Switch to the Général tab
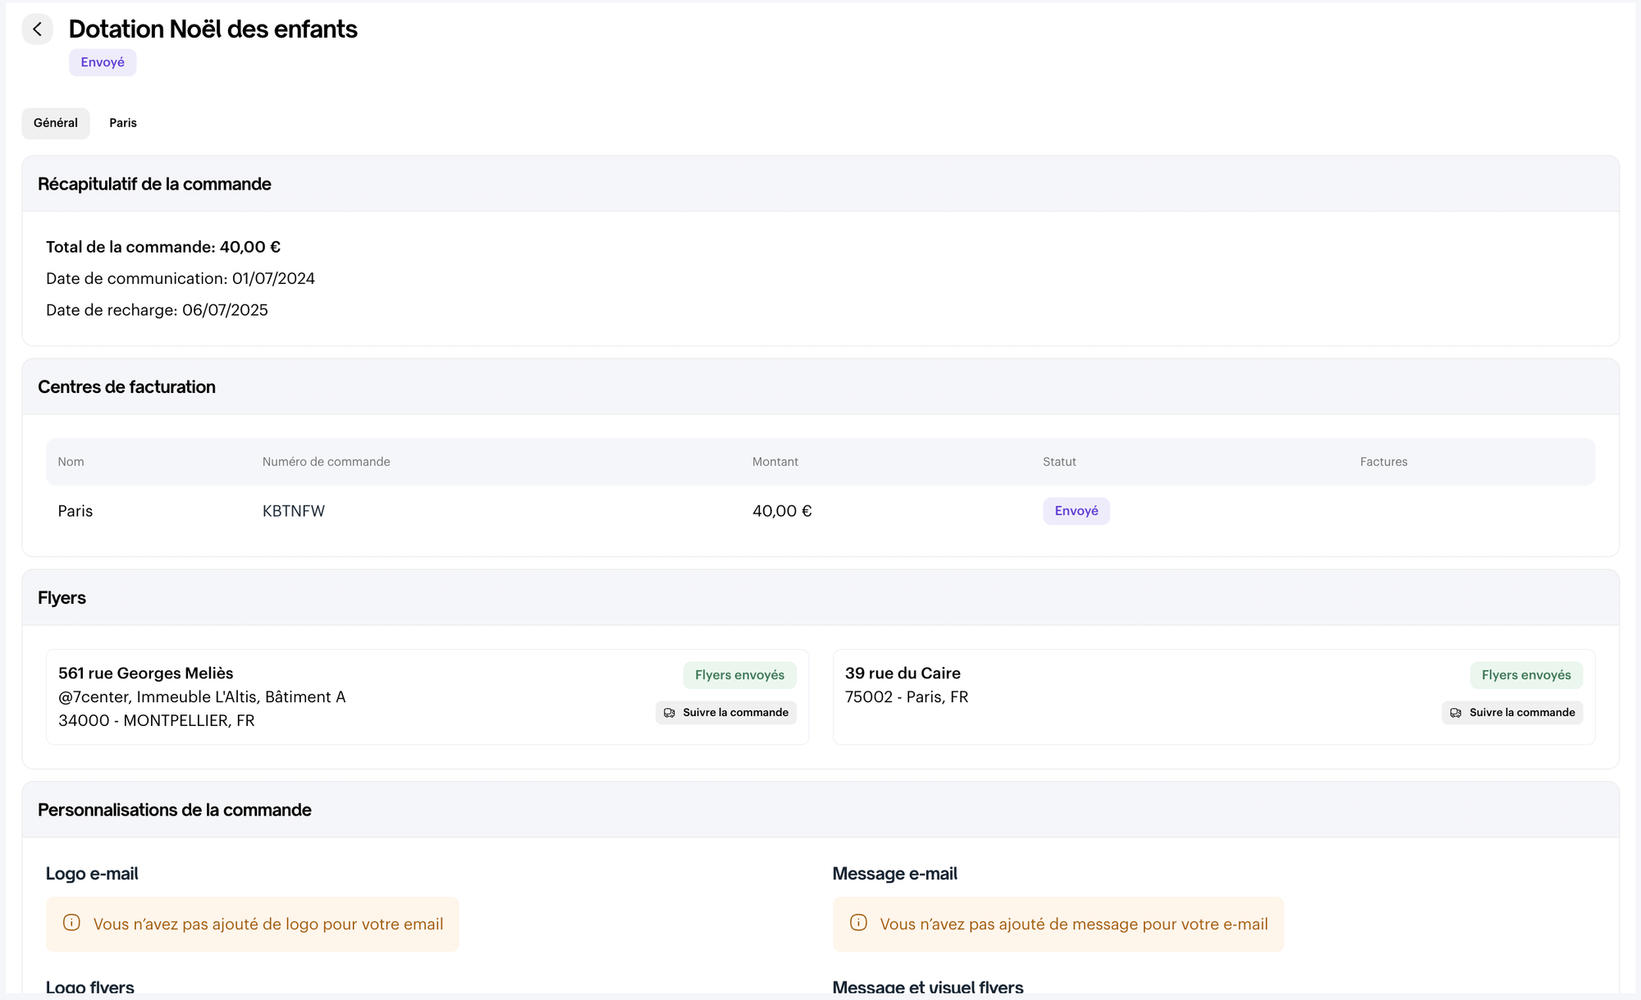The image size is (1641, 1000). [x=56, y=123]
